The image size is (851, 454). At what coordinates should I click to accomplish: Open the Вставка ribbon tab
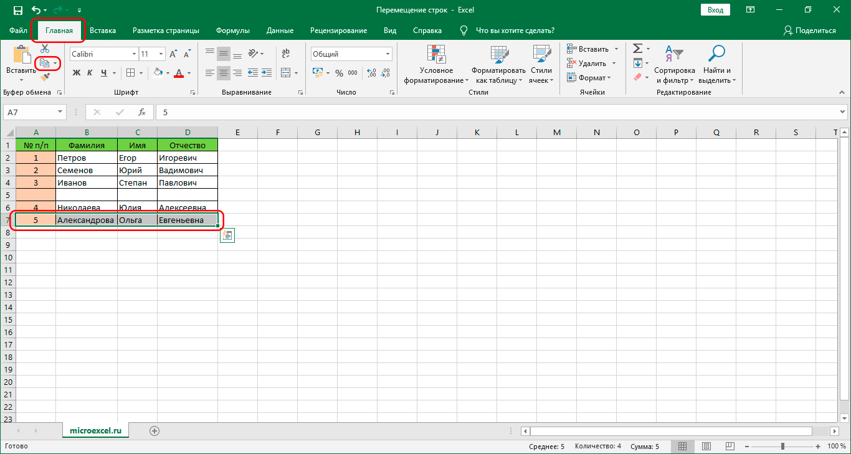[103, 31]
